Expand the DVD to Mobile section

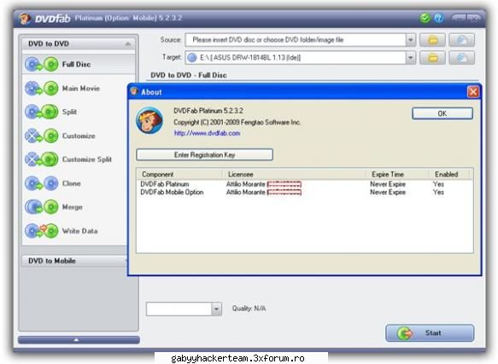tap(75, 261)
